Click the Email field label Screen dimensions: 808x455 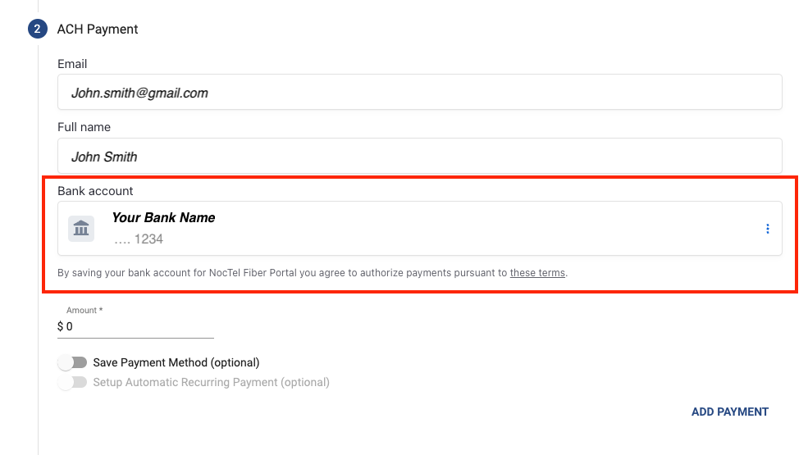(x=72, y=64)
